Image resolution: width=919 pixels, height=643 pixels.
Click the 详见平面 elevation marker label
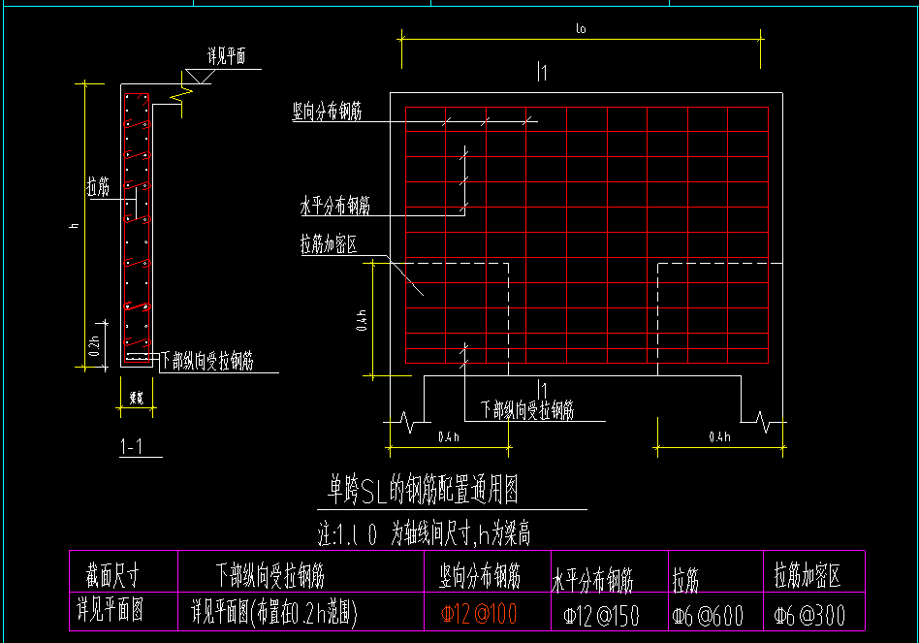[x=227, y=56]
